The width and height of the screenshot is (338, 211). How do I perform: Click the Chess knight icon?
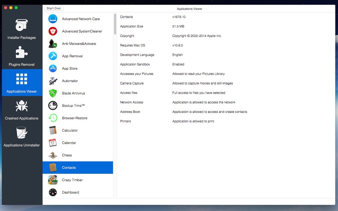pyautogui.click(x=53, y=155)
